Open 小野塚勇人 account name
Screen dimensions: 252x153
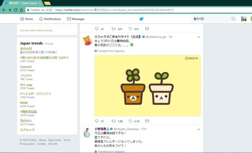pyautogui.click(x=102, y=129)
